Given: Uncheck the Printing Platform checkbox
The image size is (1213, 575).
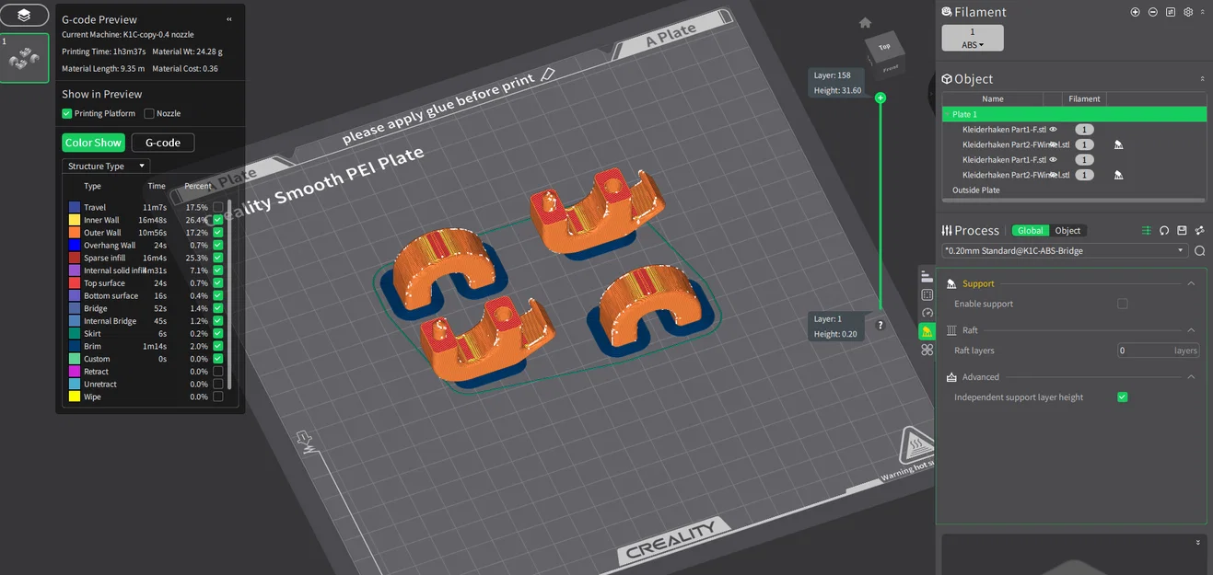Looking at the screenshot, I should [x=67, y=113].
